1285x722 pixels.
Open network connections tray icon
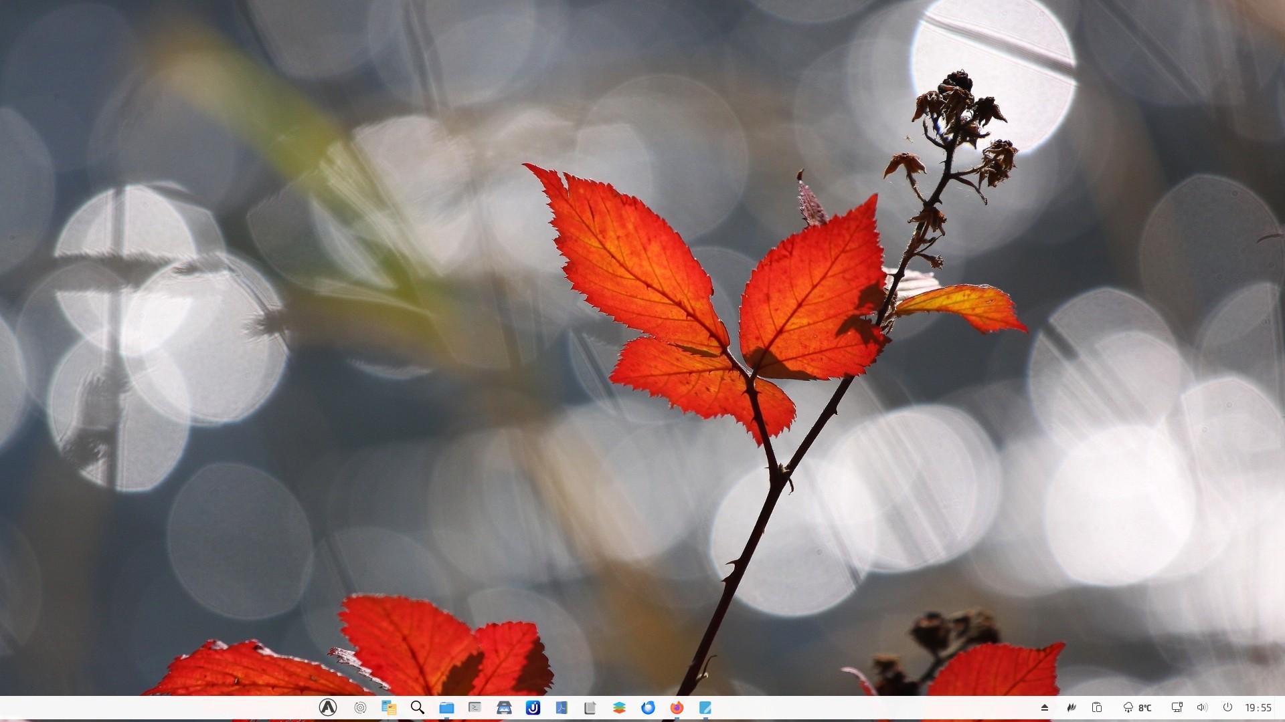click(1177, 707)
